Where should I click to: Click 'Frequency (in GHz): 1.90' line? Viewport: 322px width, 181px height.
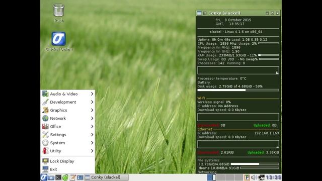(218, 51)
